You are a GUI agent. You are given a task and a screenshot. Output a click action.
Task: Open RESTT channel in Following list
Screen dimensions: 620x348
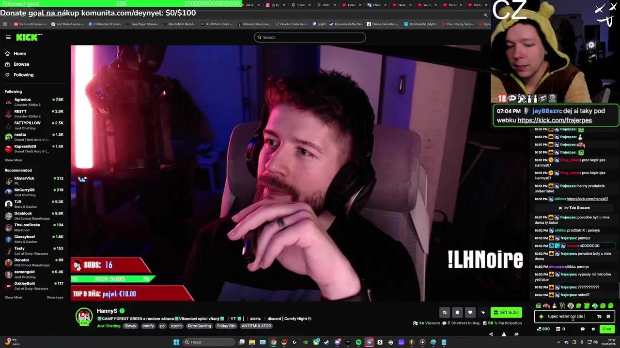[34, 114]
